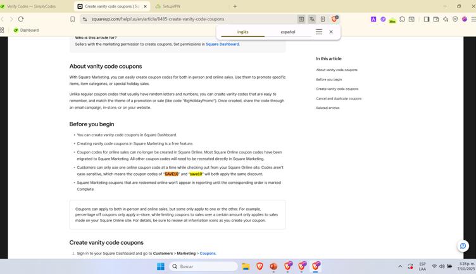This screenshot has height=274, width=476.
Task: Show hidden system tray icons chevron
Action: coord(400,266)
